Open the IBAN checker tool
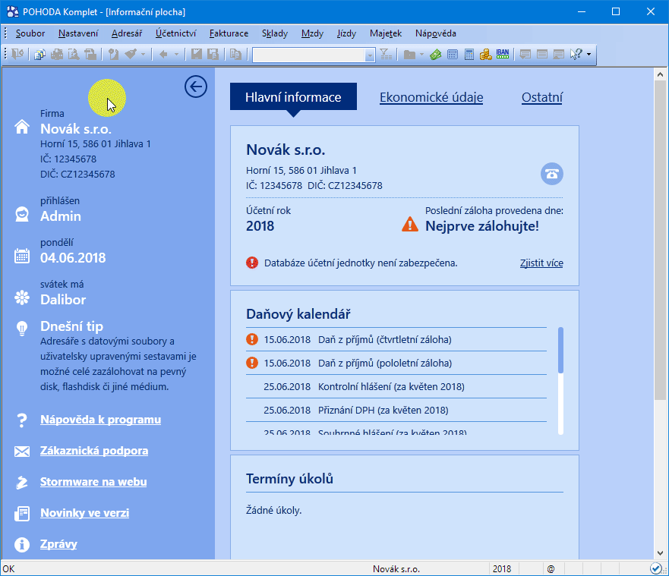The image size is (669, 576). (x=503, y=54)
